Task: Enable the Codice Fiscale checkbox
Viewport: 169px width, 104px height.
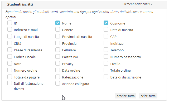Action: click(9, 57)
